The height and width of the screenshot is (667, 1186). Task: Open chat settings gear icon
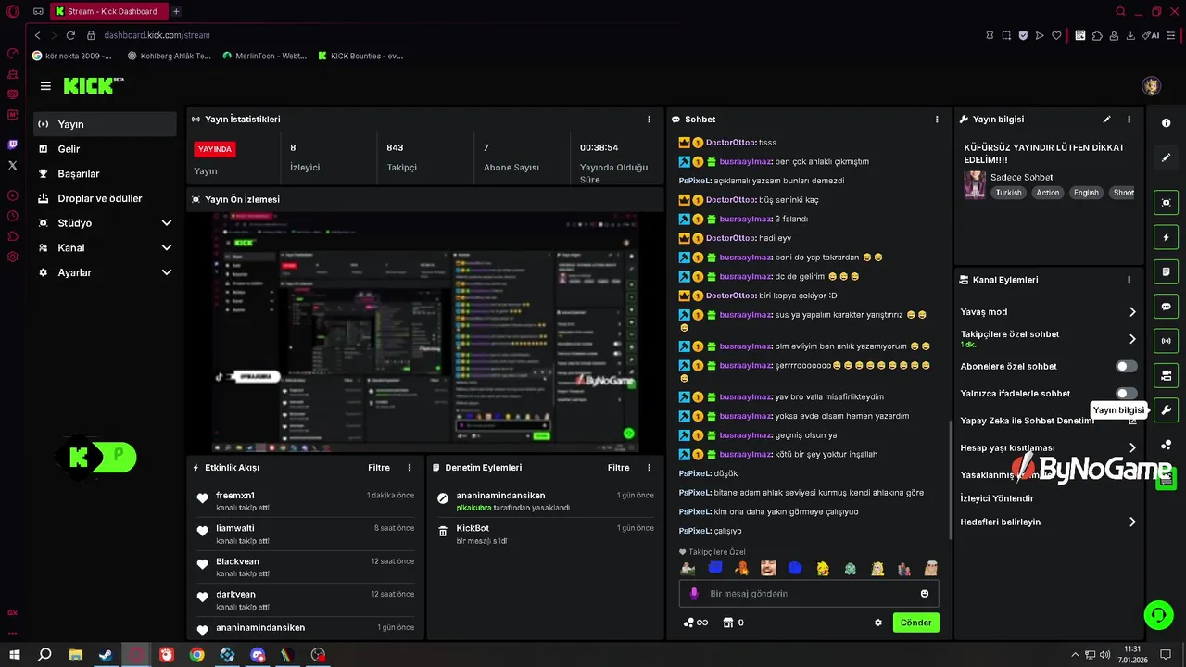(x=878, y=623)
